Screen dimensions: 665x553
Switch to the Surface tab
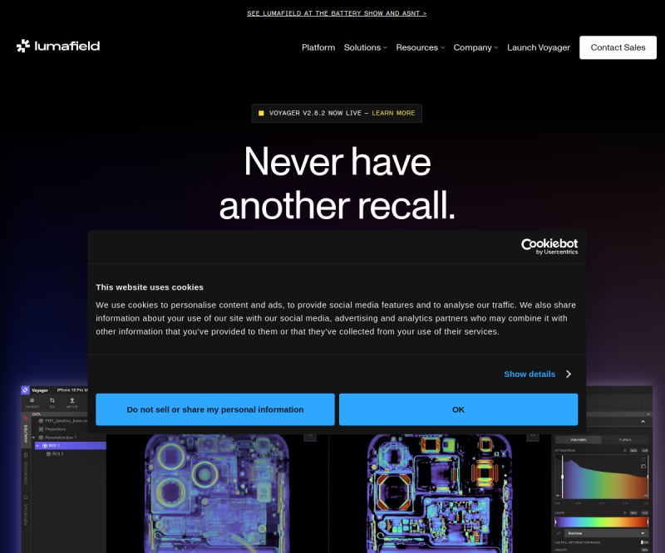click(x=625, y=440)
